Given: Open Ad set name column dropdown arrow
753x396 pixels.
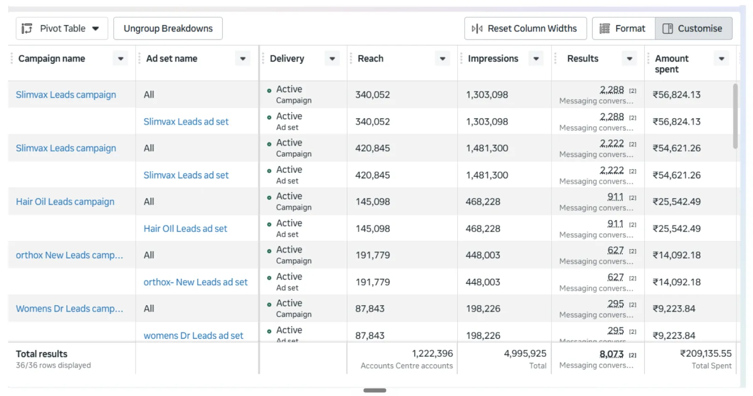Looking at the screenshot, I should 243,59.
